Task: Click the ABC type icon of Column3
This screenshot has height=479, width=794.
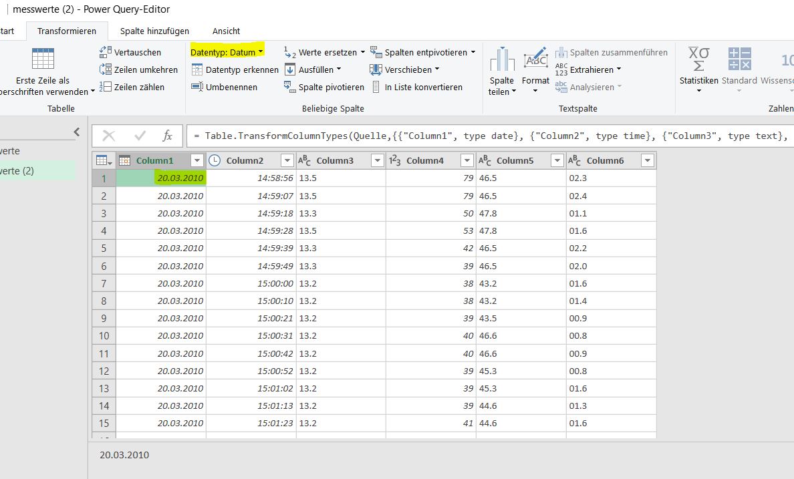Action: pos(304,160)
